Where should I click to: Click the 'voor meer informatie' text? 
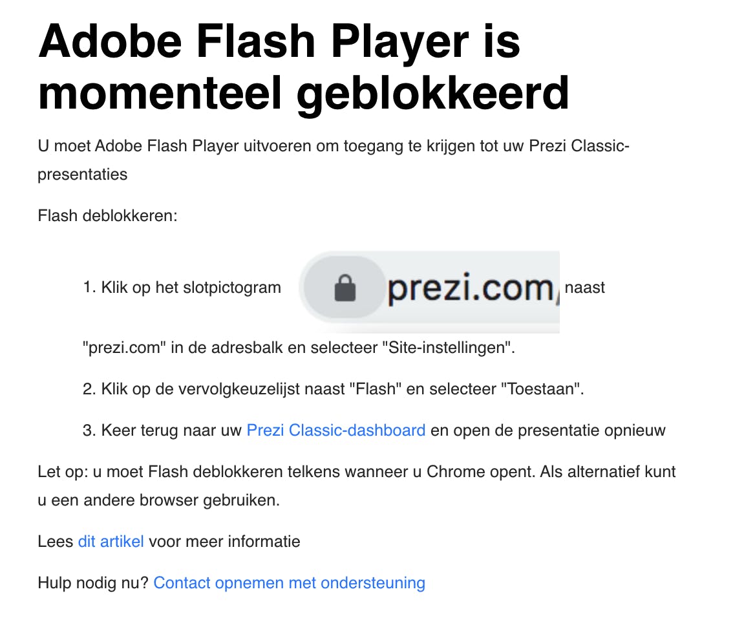(x=225, y=541)
